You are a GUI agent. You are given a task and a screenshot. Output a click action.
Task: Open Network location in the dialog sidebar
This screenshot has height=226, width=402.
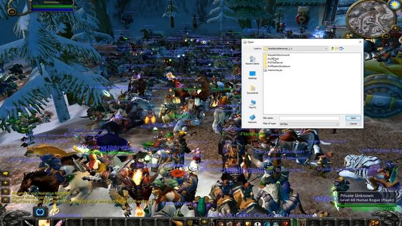[x=253, y=119]
